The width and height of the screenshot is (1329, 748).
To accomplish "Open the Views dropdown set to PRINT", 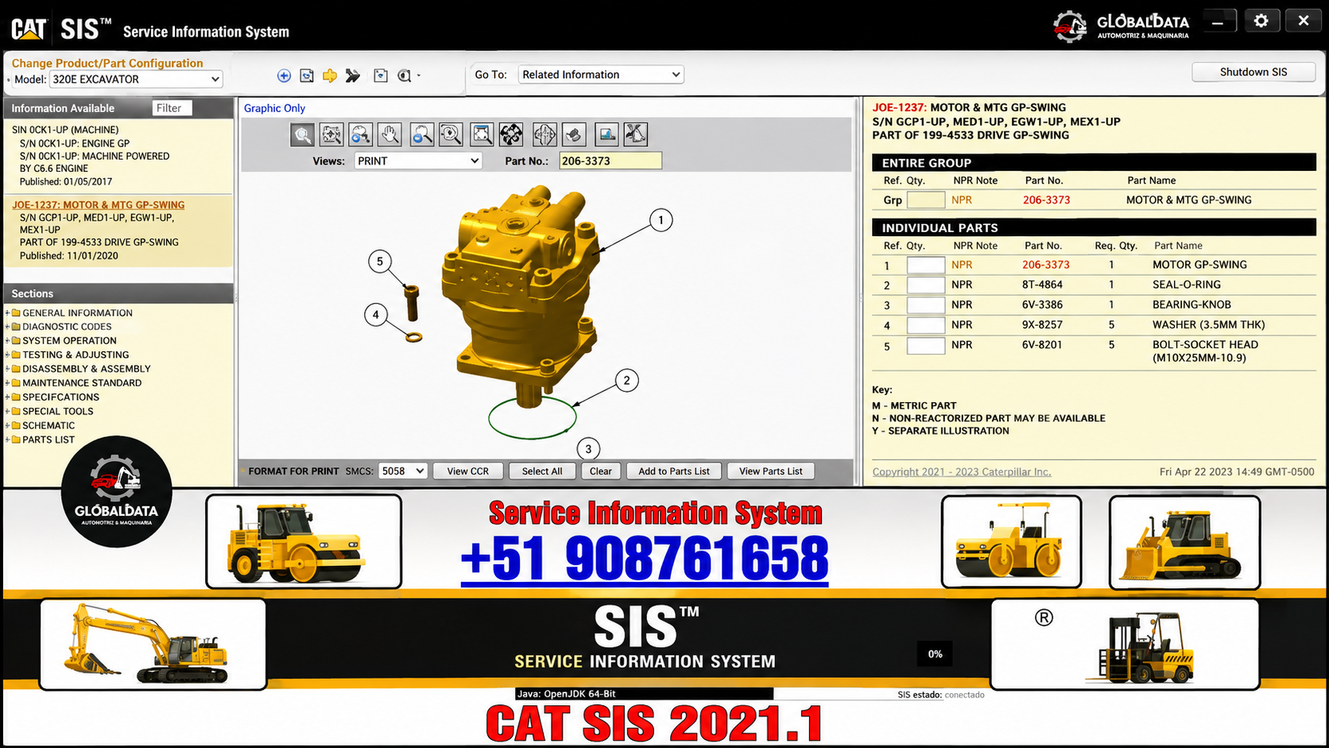I will pos(418,161).
